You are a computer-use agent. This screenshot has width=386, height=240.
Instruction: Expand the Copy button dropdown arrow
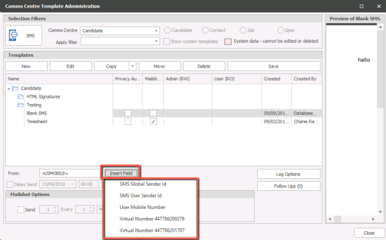click(133, 67)
